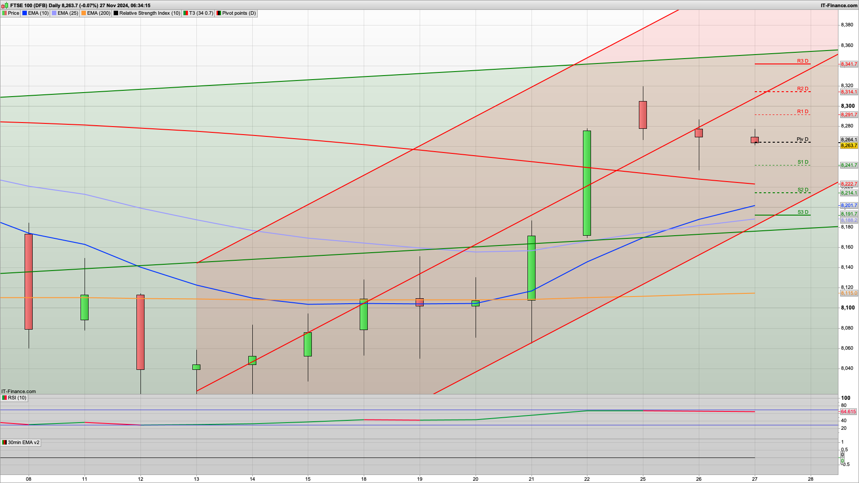Open the Pivot points (D) legend entry

click(x=236, y=13)
